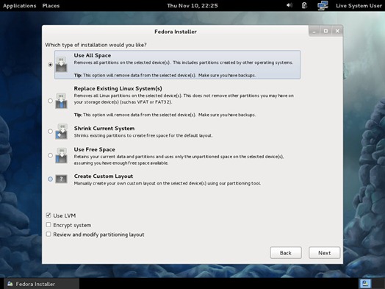
Task: Click the Fedora Installer window title bar
Action: coord(176,32)
